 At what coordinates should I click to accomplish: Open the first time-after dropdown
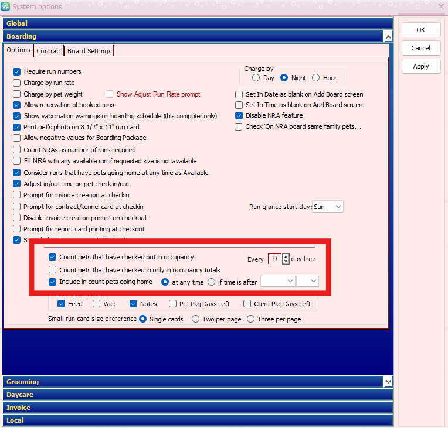(x=278, y=281)
